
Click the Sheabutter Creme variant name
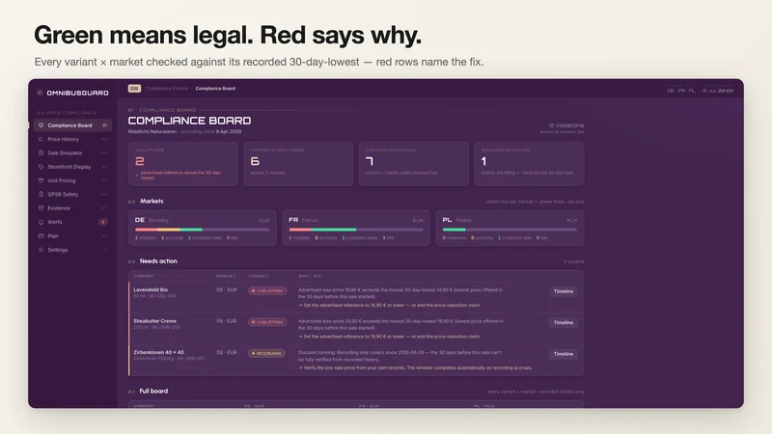click(154, 321)
